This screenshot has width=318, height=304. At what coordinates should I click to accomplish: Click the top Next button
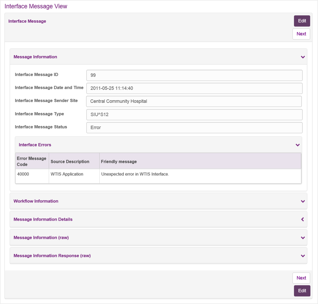(301, 34)
